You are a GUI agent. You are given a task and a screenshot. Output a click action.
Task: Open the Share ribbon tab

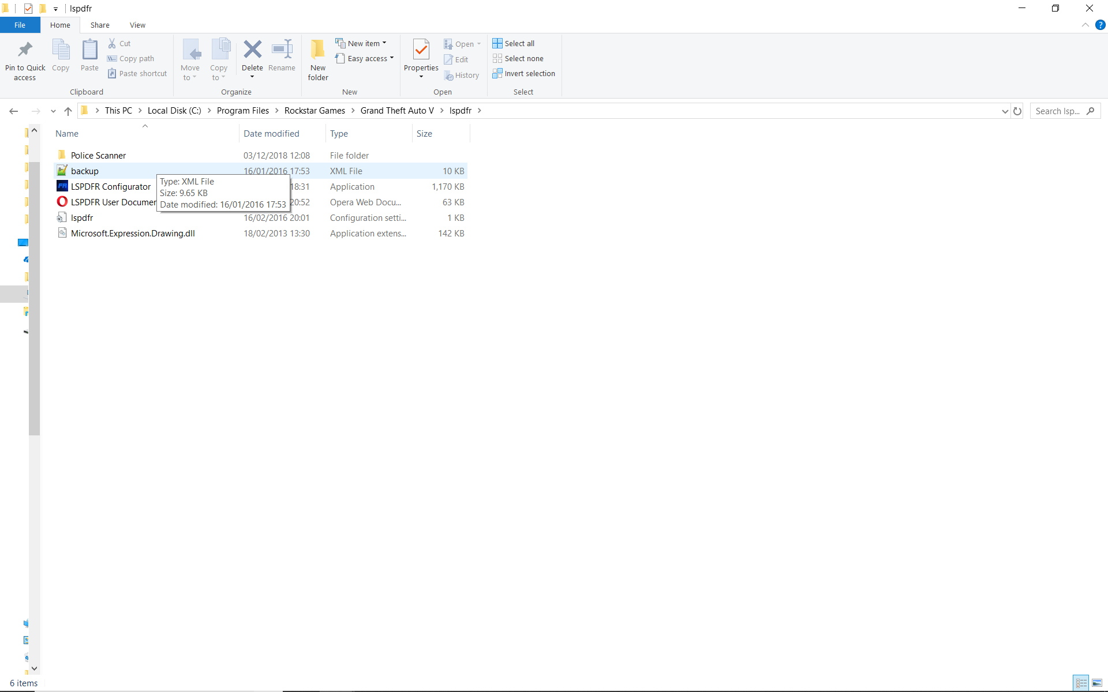click(100, 25)
